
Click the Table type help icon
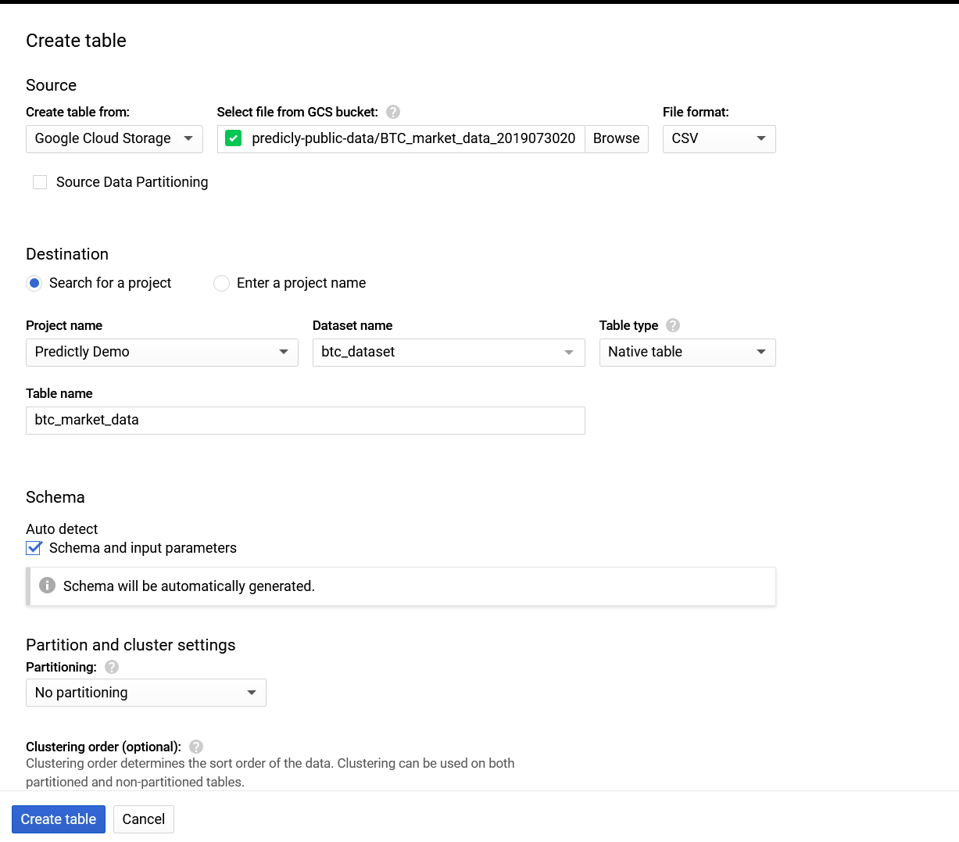click(673, 325)
